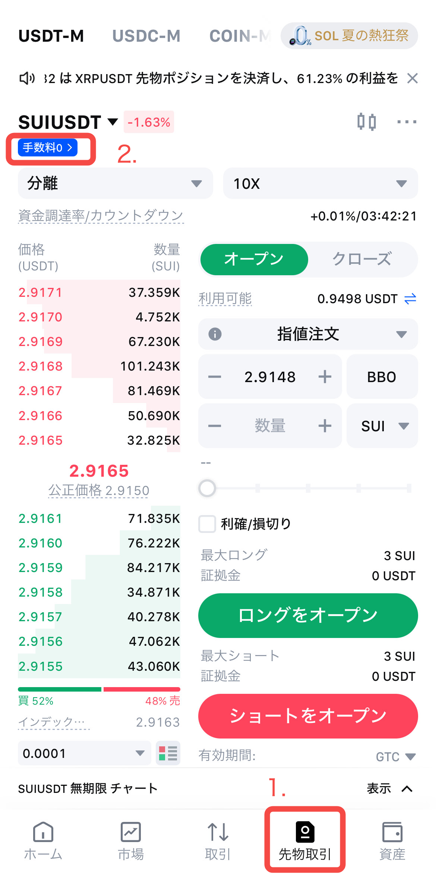The image size is (436, 886).
Task: Tap the 数量 quantity input field
Action: click(x=270, y=426)
